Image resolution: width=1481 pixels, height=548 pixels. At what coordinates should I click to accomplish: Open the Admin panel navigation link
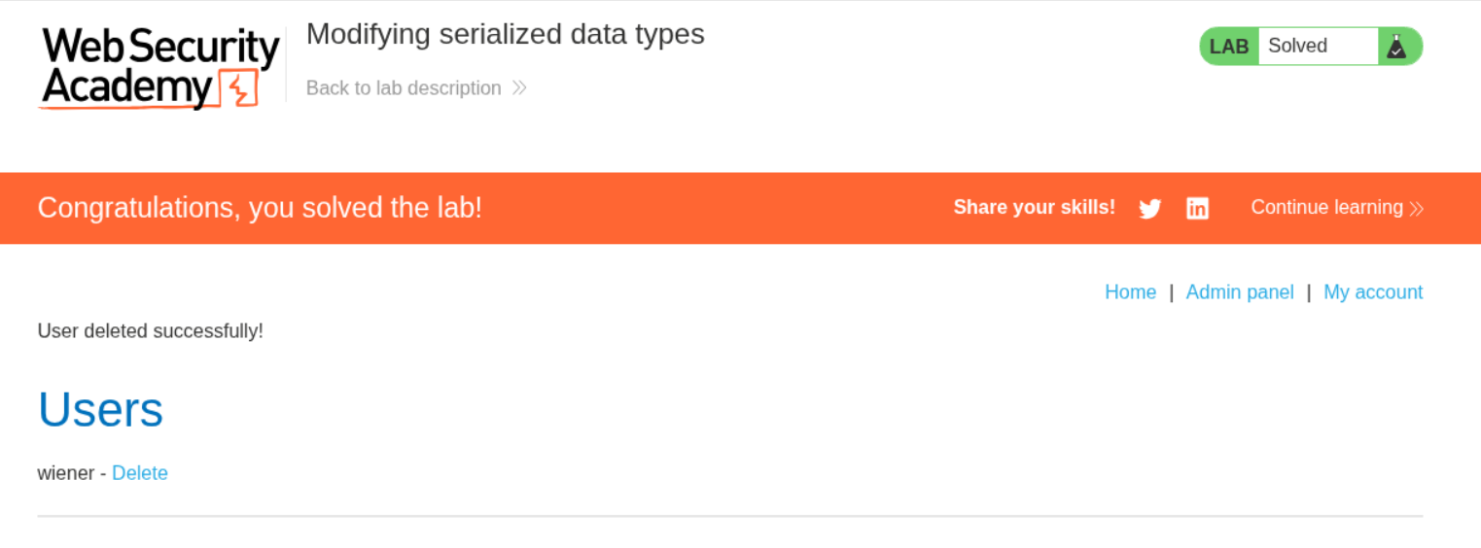click(x=1240, y=292)
